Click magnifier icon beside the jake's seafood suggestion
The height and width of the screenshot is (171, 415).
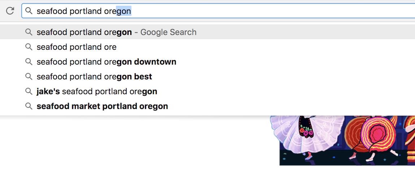tap(29, 91)
